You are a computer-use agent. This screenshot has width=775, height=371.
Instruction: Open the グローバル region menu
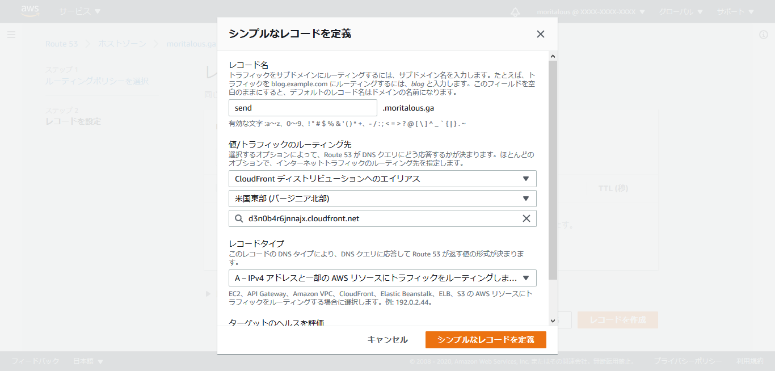[681, 12]
